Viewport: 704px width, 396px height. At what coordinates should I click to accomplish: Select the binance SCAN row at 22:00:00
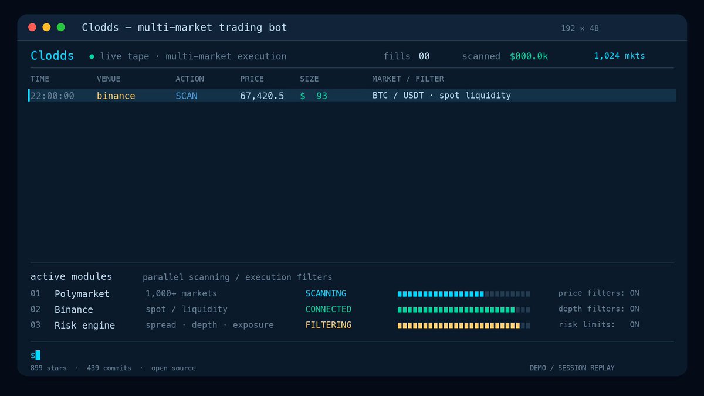[352, 96]
